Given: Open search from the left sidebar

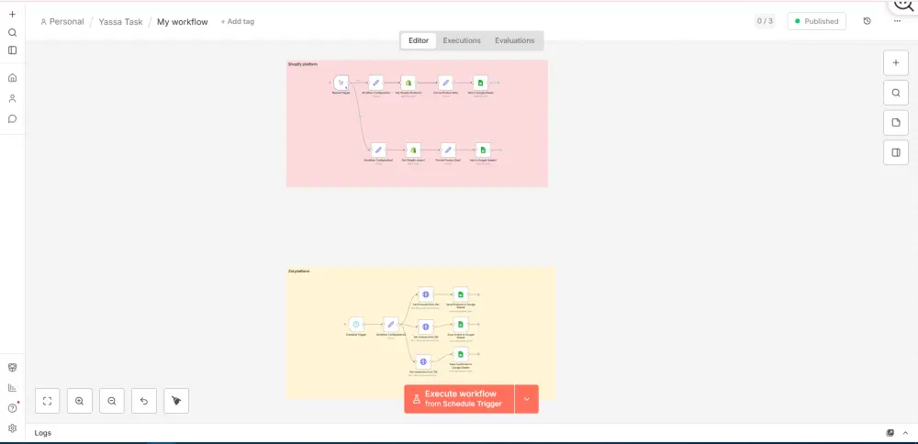Looking at the screenshot, I should point(12,33).
